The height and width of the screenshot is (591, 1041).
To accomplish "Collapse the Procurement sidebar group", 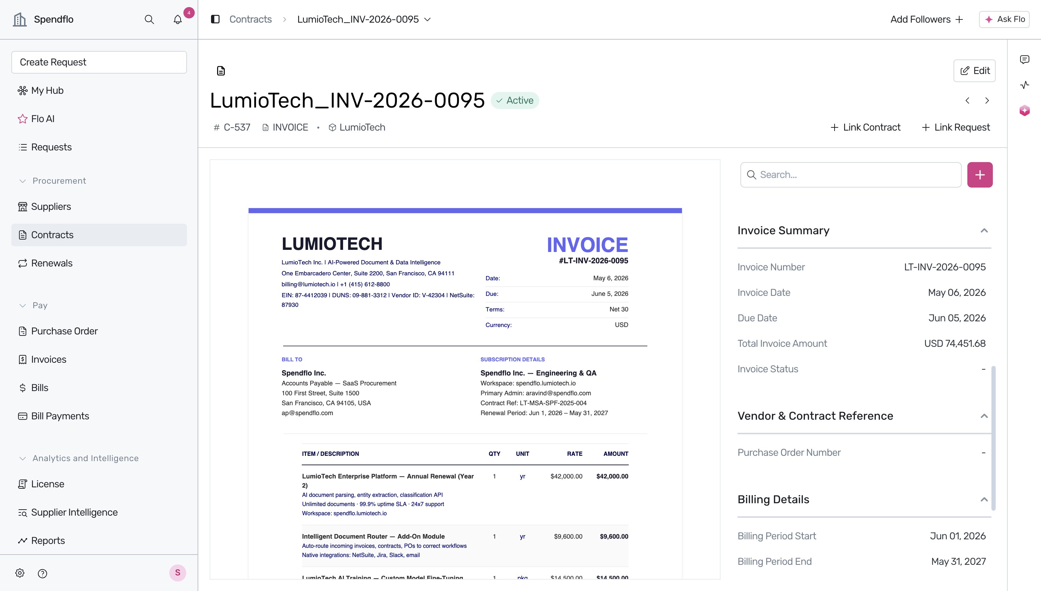I will coord(53,180).
